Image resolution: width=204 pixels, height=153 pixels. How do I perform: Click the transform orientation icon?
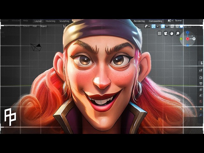(x=64, y=26)
